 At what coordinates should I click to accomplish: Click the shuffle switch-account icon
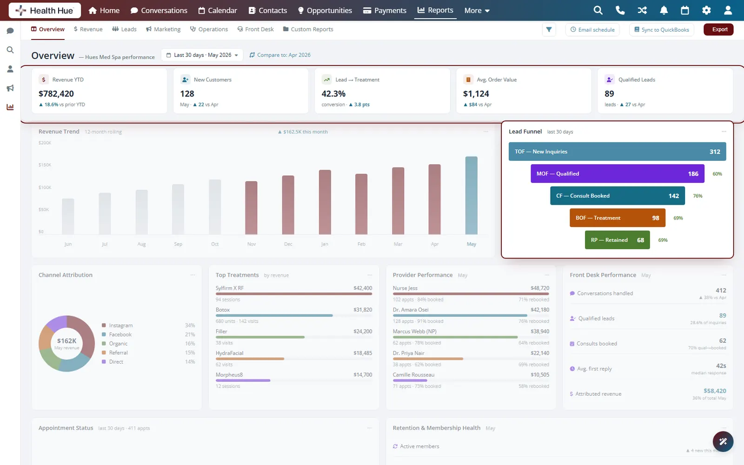[642, 10]
